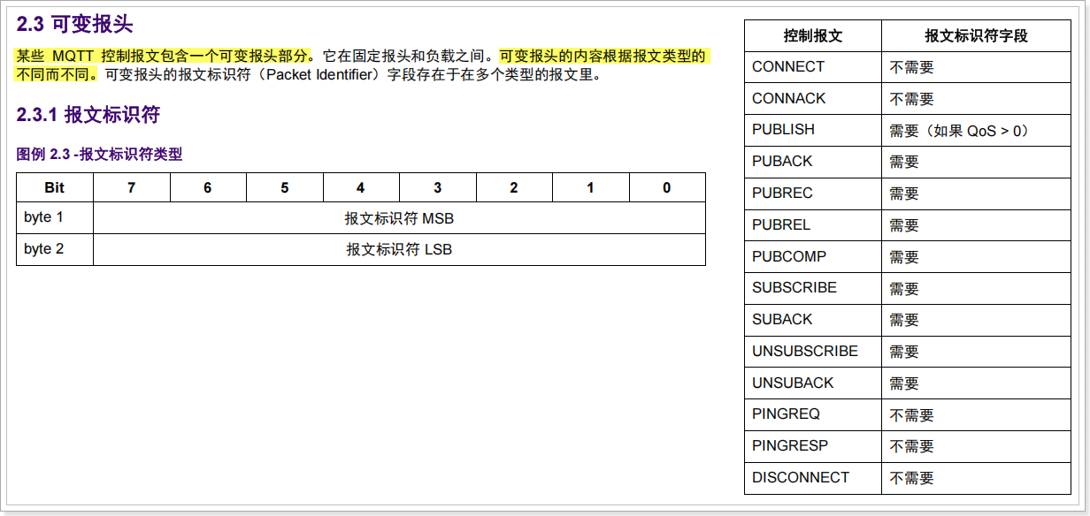Viewport: 1090px width, 516px height.
Task: Click the PUBCOMP cell
Action: point(813,257)
